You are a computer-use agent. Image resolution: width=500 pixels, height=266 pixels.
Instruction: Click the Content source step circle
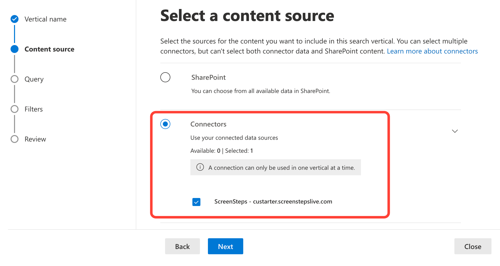[15, 49]
